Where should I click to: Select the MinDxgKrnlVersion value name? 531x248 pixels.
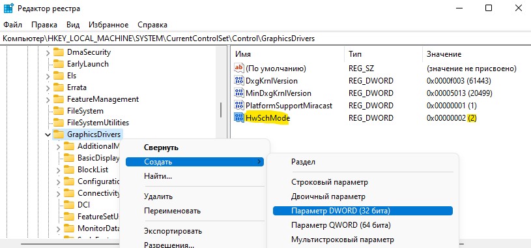tap(278, 93)
